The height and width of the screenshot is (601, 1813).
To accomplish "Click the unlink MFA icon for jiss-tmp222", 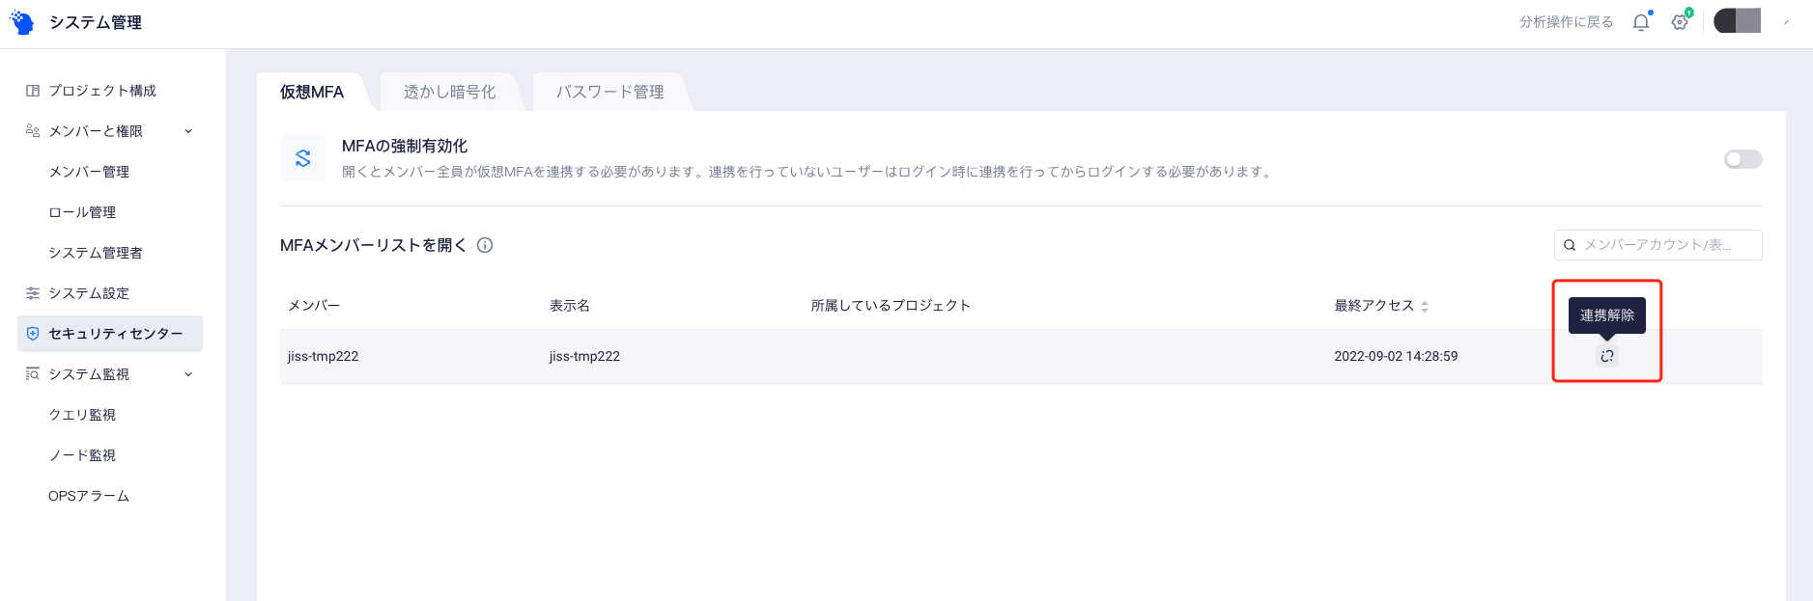I will pos(1606,356).
